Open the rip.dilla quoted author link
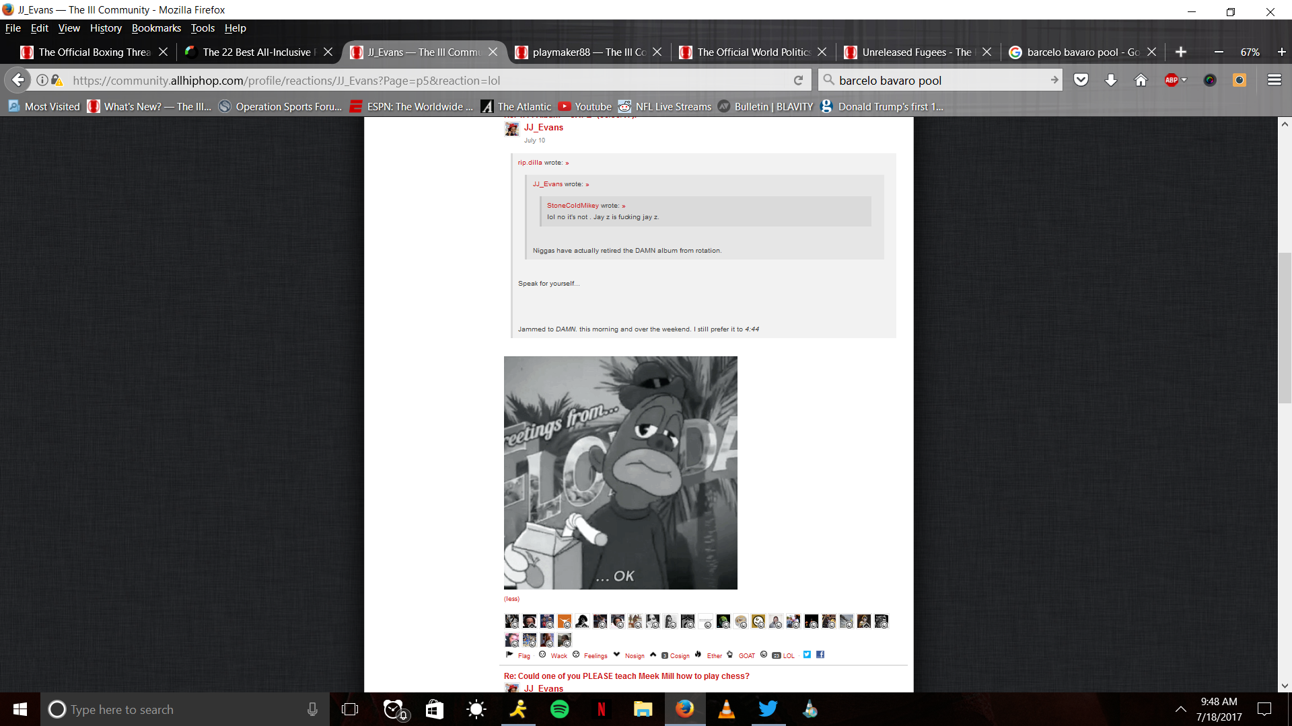1292x726 pixels. (530, 163)
